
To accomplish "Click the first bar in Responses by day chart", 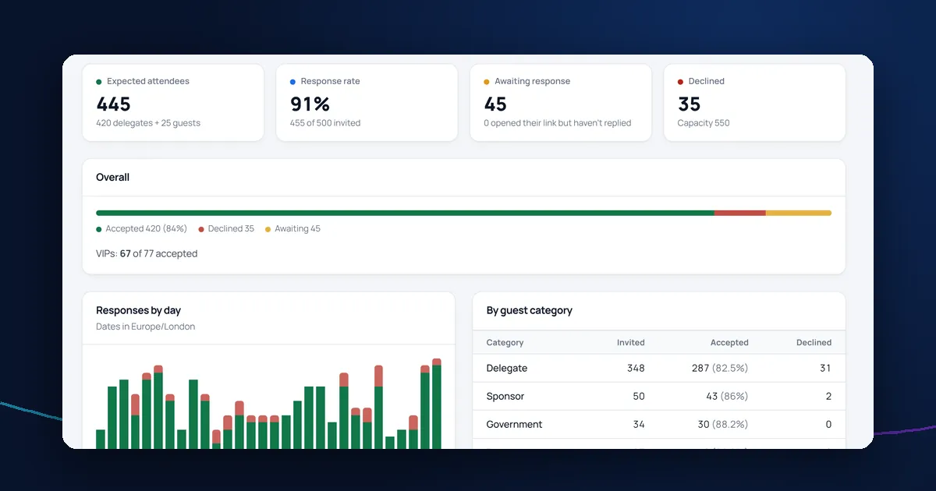I will 101,439.
